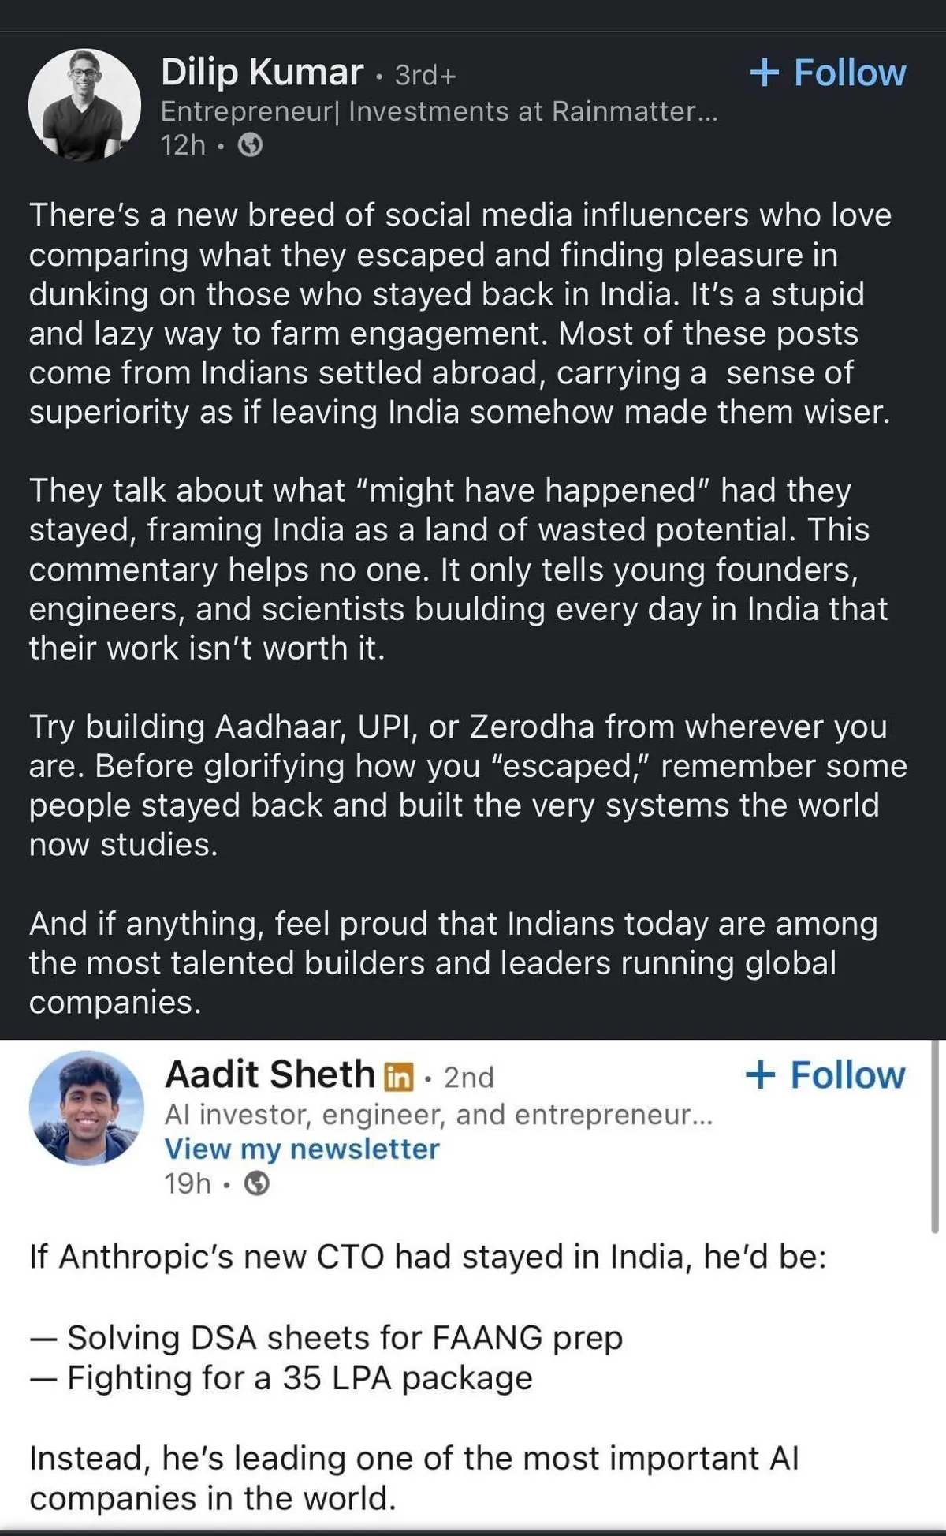Follow Dilip Kumar
The height and width of the screenshot is (1536, 946).
[829, 73]
